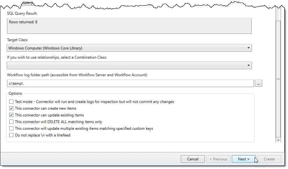The height and width of the screenshot is (169, 288).
Task: Click the scrollbar down arrow
Action: tap(278, 140)
